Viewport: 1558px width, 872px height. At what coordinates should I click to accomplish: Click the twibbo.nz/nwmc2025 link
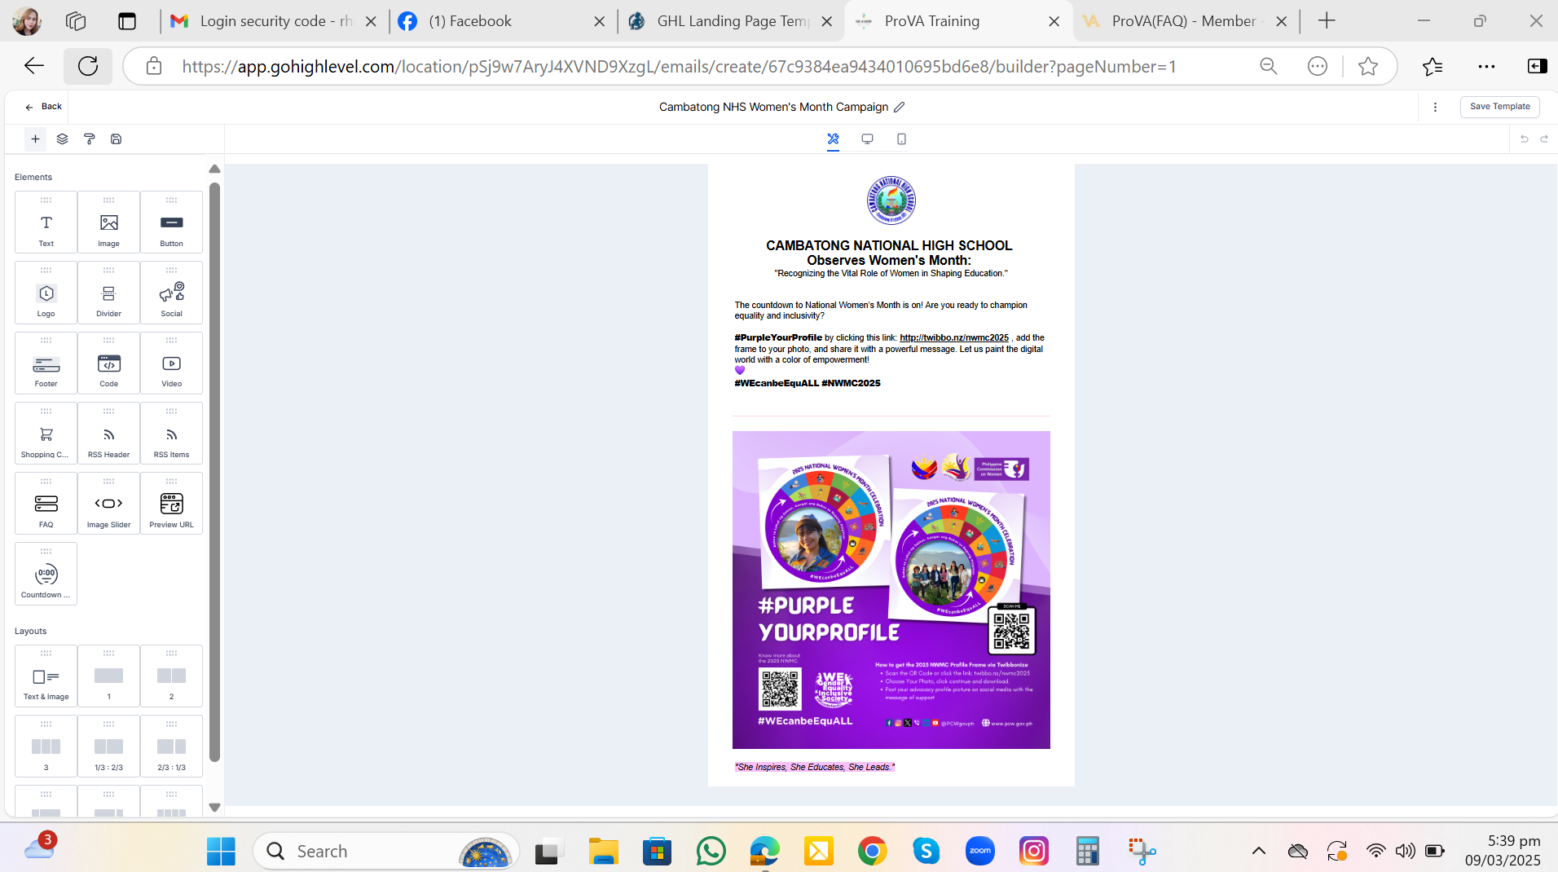(x=953, y=337)
